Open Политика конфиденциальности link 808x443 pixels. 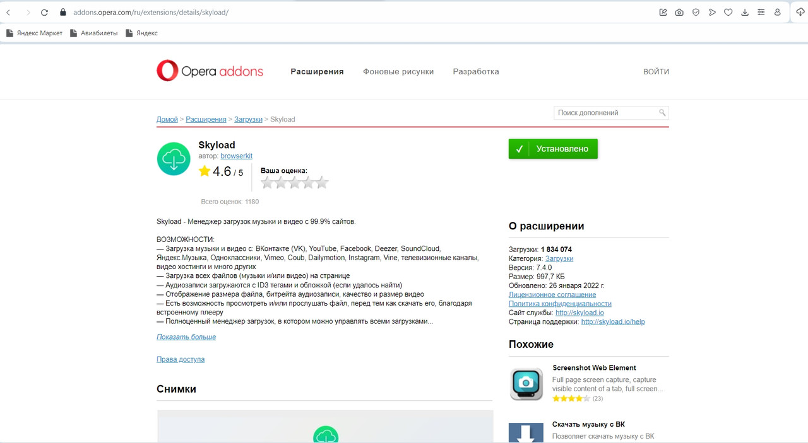pyautogui.click(x=560, y=304)
